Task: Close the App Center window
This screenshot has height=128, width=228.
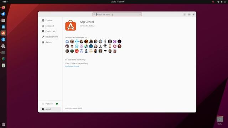Action: [193, 14]
